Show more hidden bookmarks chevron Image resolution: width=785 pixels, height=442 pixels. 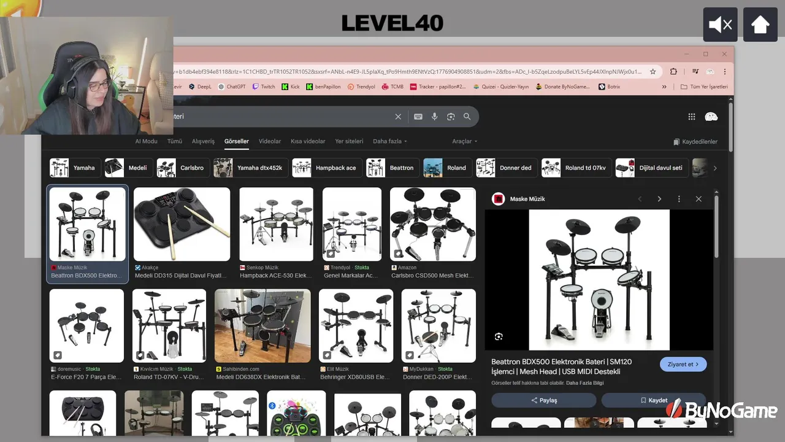pos(664,87)
